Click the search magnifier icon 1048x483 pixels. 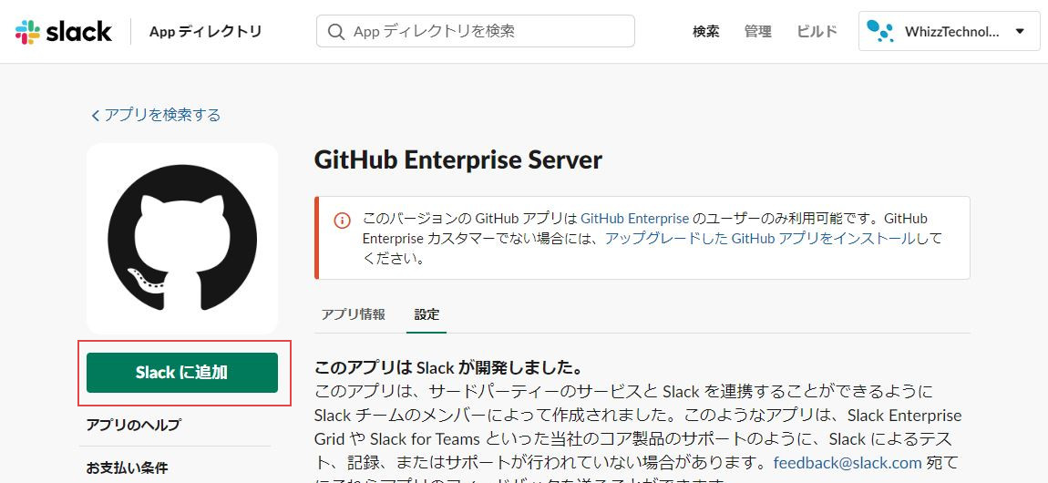pyautogui.click(x=336, y=31)
